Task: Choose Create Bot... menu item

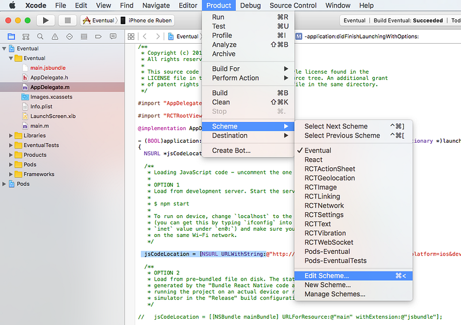Action: pos(248,150)
